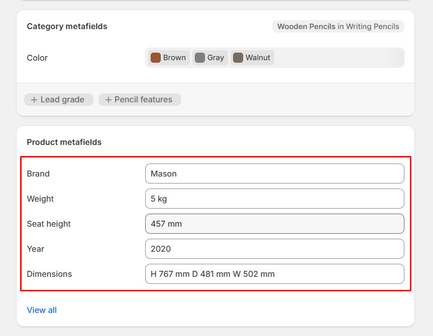433x336 pixels.
Task: Click the Color metafield label
Action: click(x=37, y=58)
